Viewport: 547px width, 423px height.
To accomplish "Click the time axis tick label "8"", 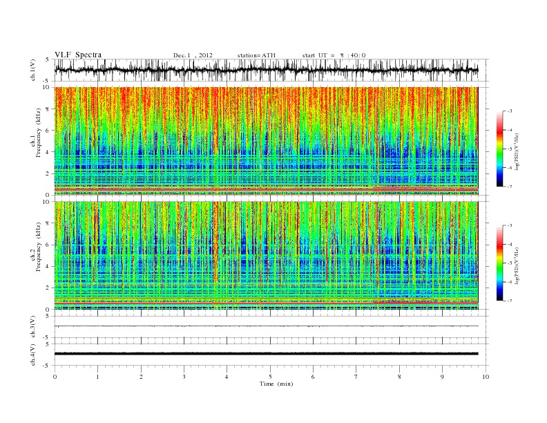I will point(399,377).
